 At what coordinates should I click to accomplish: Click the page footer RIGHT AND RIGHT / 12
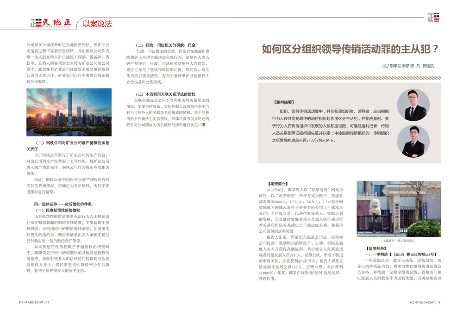pyautogui.click(x=425, y=303)
